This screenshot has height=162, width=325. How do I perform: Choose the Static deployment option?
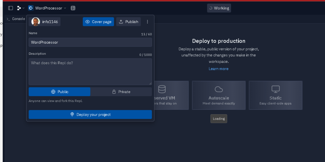point(275,95)
